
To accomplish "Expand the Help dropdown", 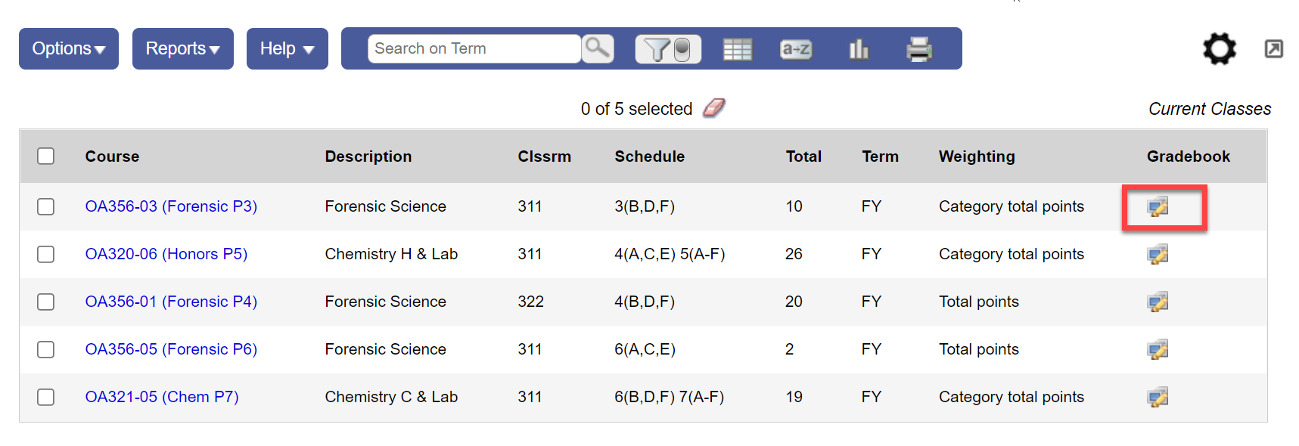I will click(287, 48).
